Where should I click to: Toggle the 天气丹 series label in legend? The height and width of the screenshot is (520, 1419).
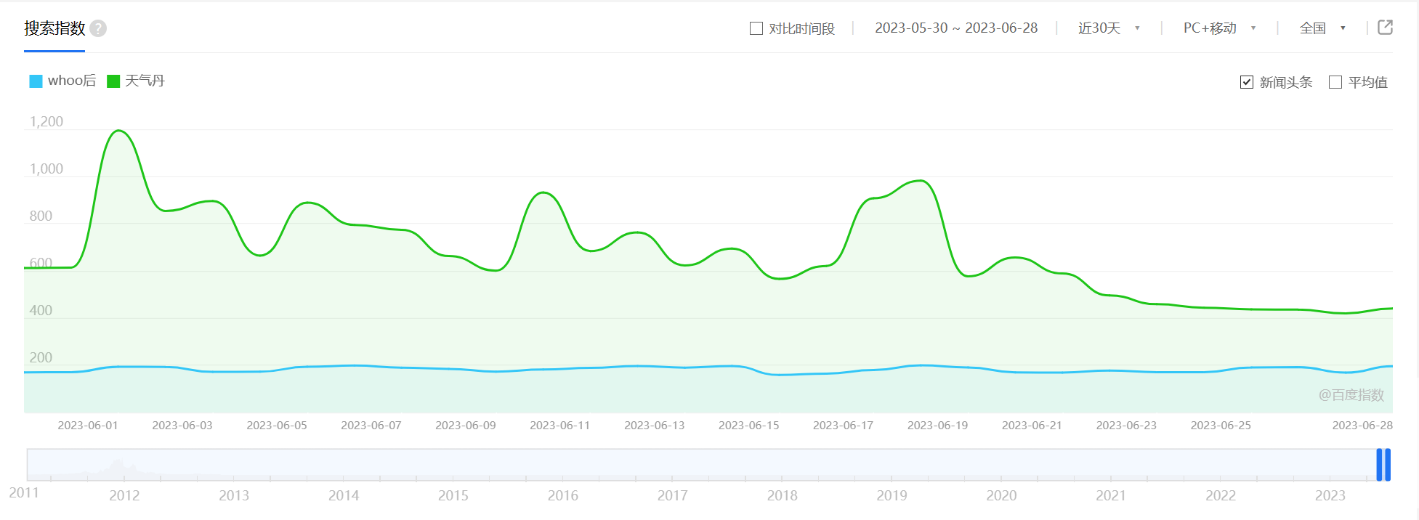point(145,81)
